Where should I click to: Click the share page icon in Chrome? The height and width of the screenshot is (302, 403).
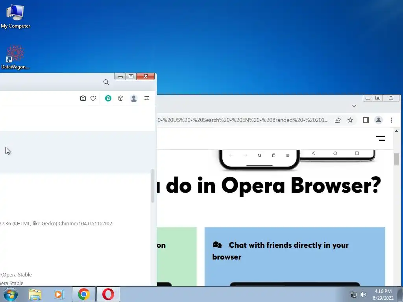point(338,120)
